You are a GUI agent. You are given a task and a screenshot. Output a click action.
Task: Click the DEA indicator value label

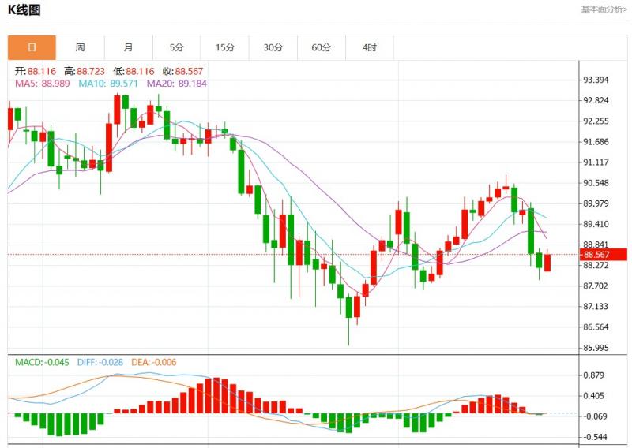click(154, 362)
